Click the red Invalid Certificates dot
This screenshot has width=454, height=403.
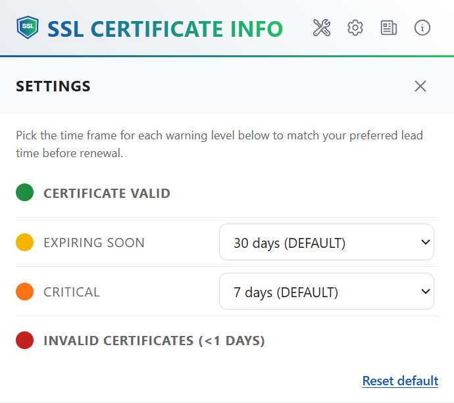point(24,341)
